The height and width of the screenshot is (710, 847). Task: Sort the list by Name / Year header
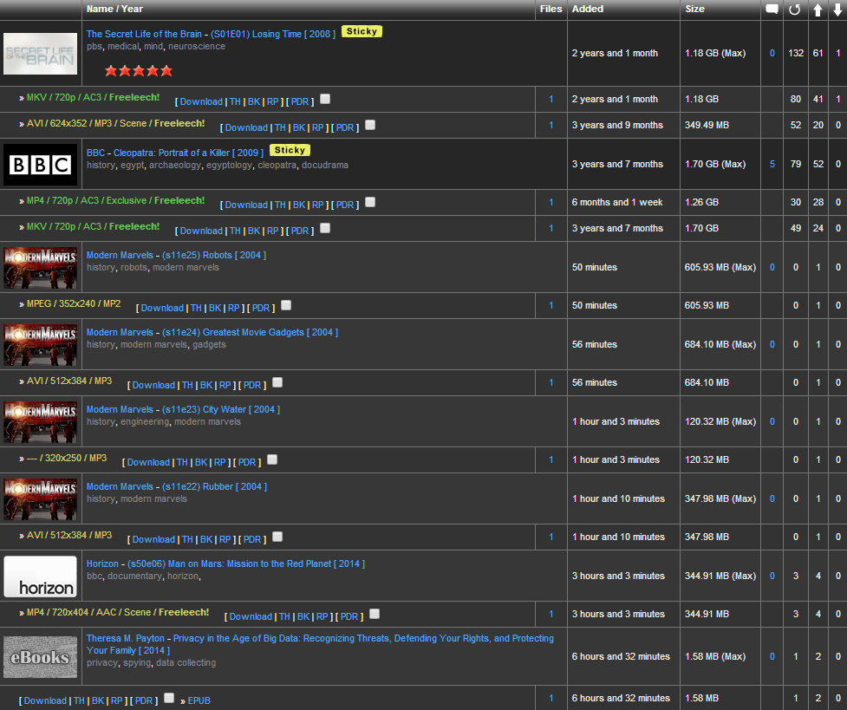pos(114,10)
